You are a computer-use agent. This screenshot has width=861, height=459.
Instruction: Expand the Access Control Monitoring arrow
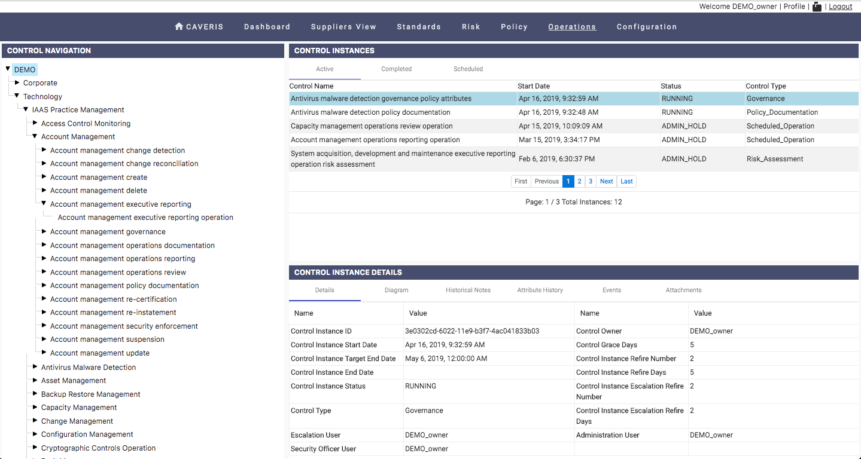(x=35, y=123)
